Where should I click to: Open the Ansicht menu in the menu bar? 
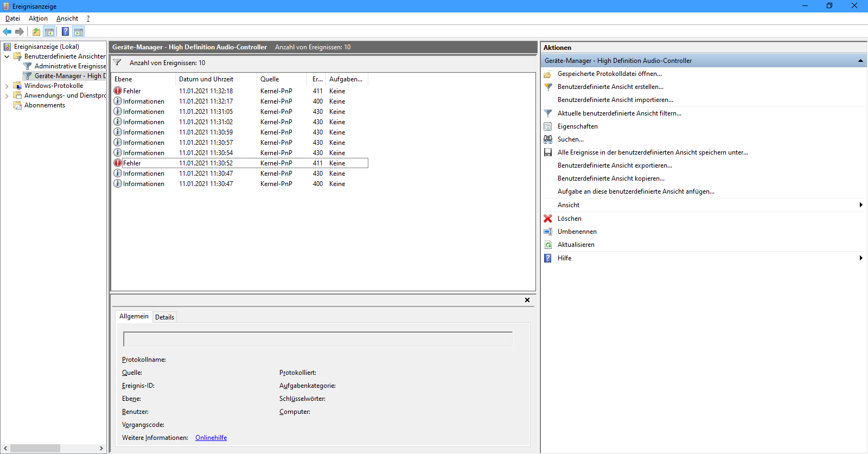coord(67,18)
